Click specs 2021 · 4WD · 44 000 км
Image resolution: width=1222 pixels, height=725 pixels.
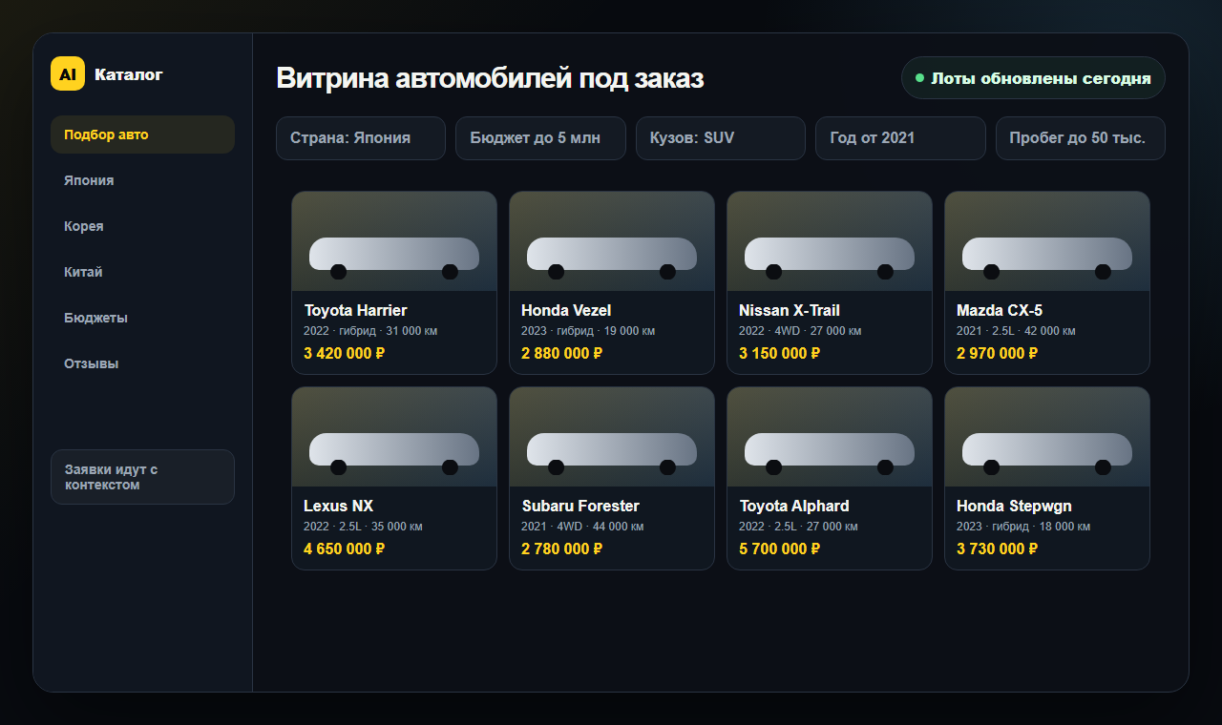click(582, 527)
